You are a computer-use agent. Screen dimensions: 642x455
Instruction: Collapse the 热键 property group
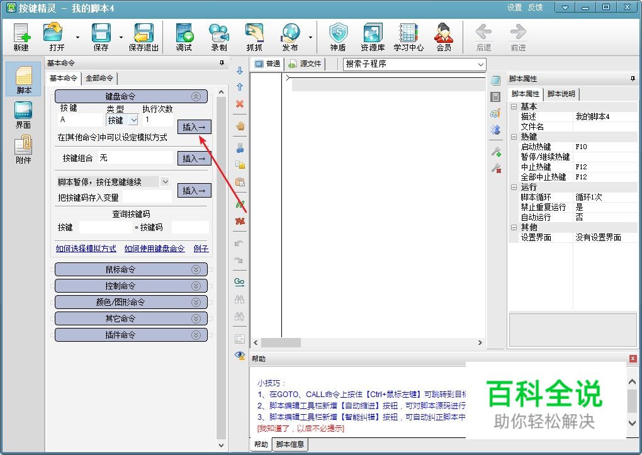514,137
